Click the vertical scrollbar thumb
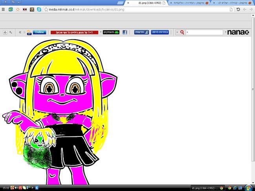 253,89
